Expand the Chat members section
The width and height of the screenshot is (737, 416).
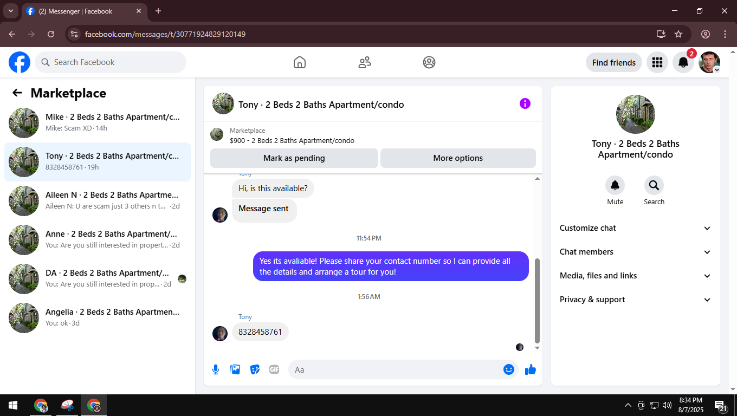click(x=635, y=252)
